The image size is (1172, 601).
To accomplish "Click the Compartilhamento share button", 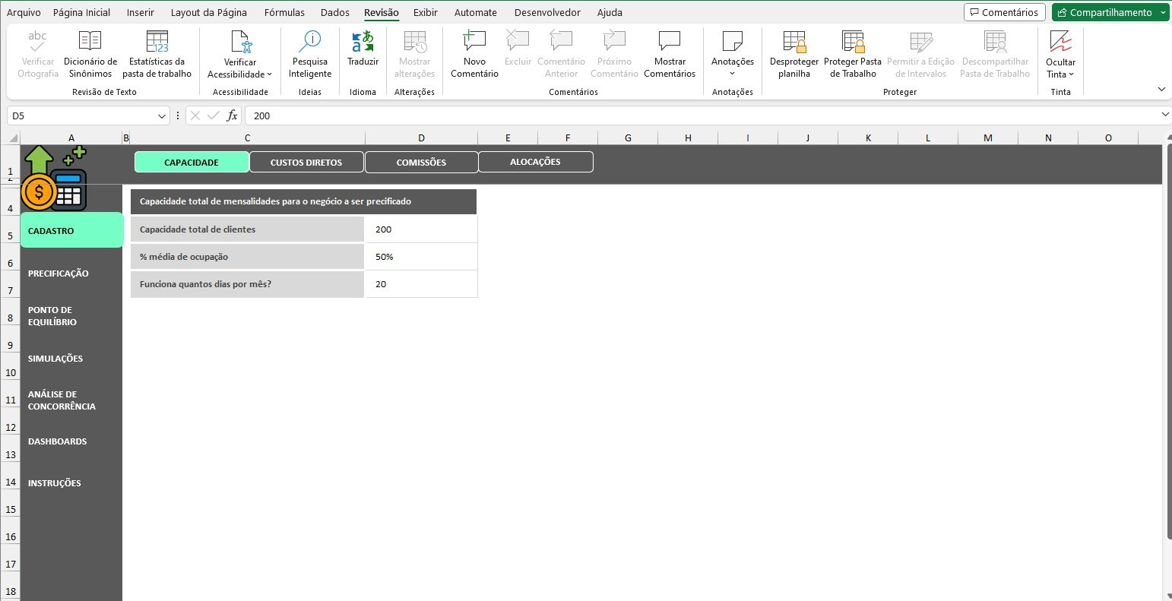I will click(x=1104, y=12).
